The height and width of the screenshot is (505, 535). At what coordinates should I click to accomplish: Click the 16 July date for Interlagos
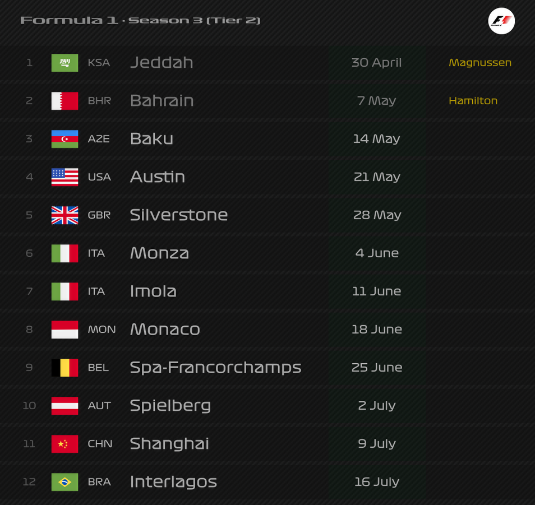pos(377,482)
